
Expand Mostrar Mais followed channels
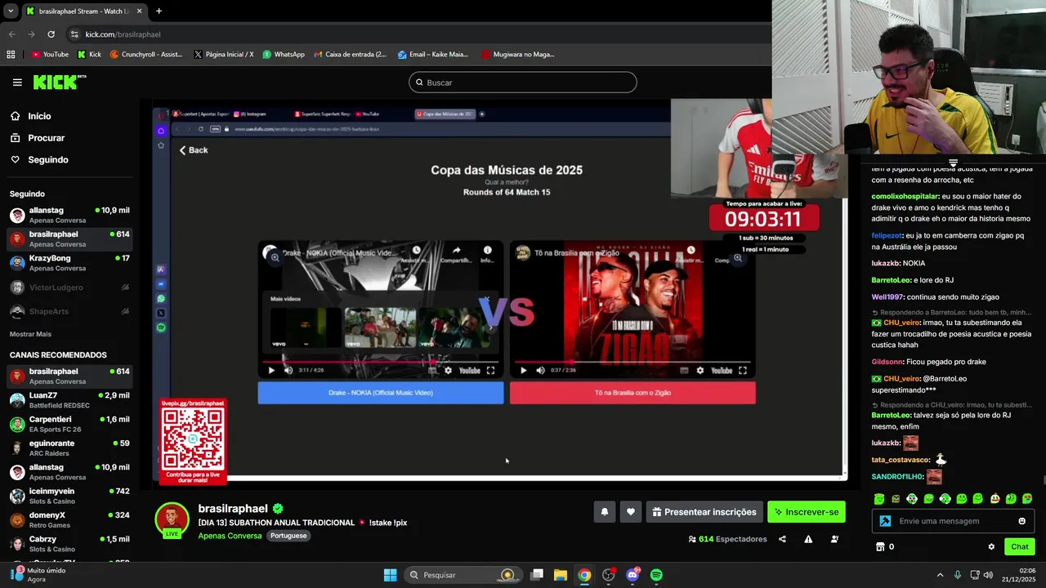coord(30,334)
